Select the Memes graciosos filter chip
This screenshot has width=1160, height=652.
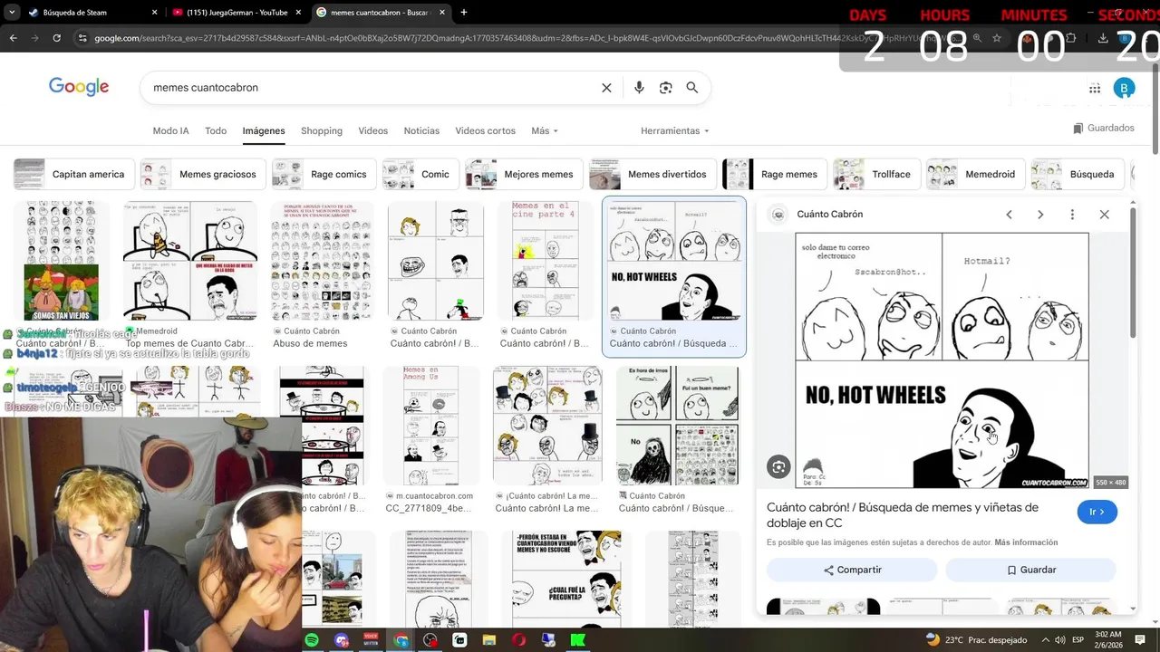[x=203, y=174]
